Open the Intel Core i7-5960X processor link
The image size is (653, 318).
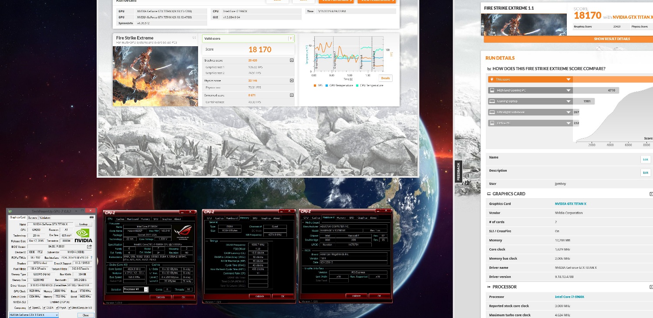569,297
